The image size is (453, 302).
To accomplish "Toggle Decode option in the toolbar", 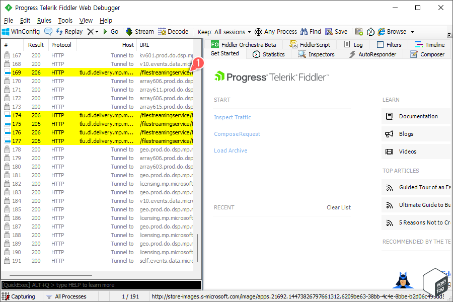I will pos(173,32).
